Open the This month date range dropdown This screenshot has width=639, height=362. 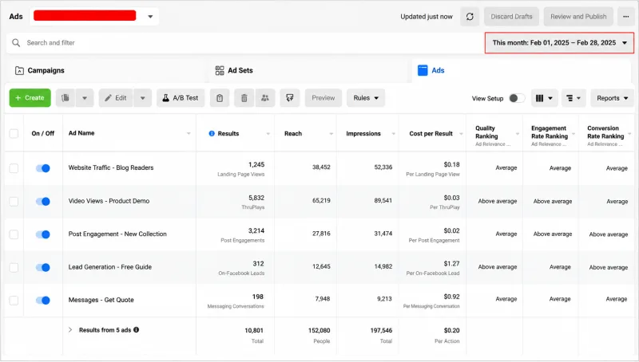pyautogui.click(x=559, y=43)
